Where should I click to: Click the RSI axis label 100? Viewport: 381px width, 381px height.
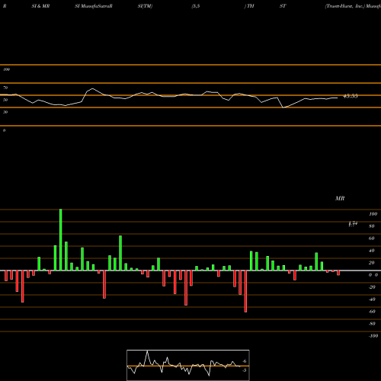point(6,69)
